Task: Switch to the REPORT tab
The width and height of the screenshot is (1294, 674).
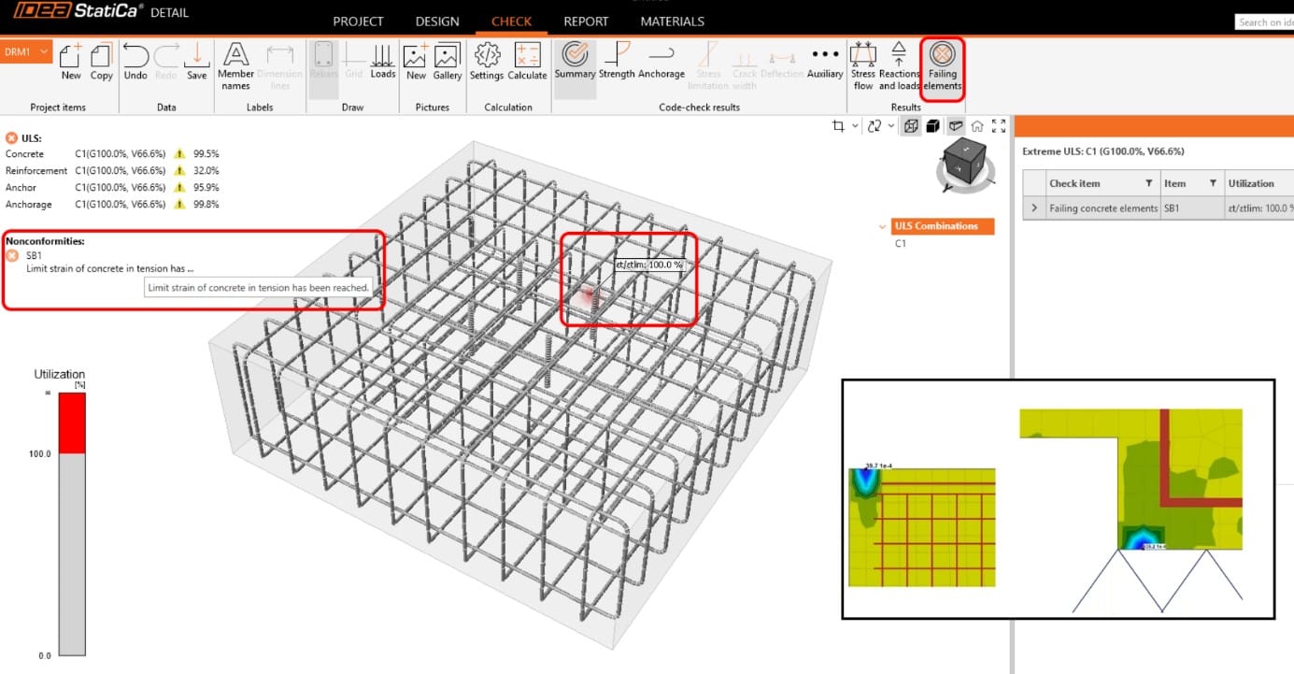Action: pyautogui.click(x=586, y=21)
